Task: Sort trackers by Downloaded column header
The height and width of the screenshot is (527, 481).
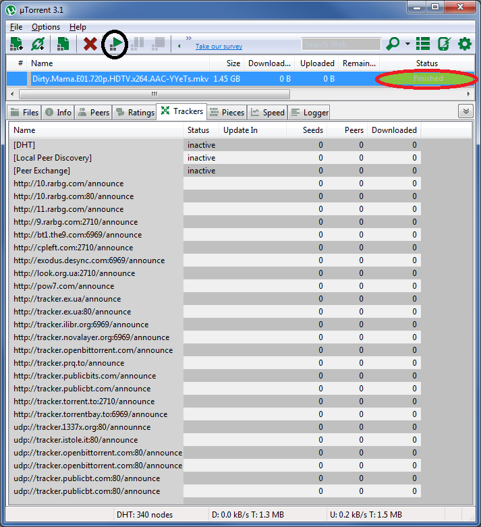Action: pyautogui.click(x=394, y=130)
